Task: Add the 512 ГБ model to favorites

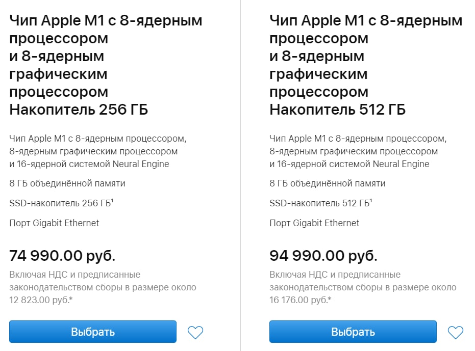Action: (456, 333)
